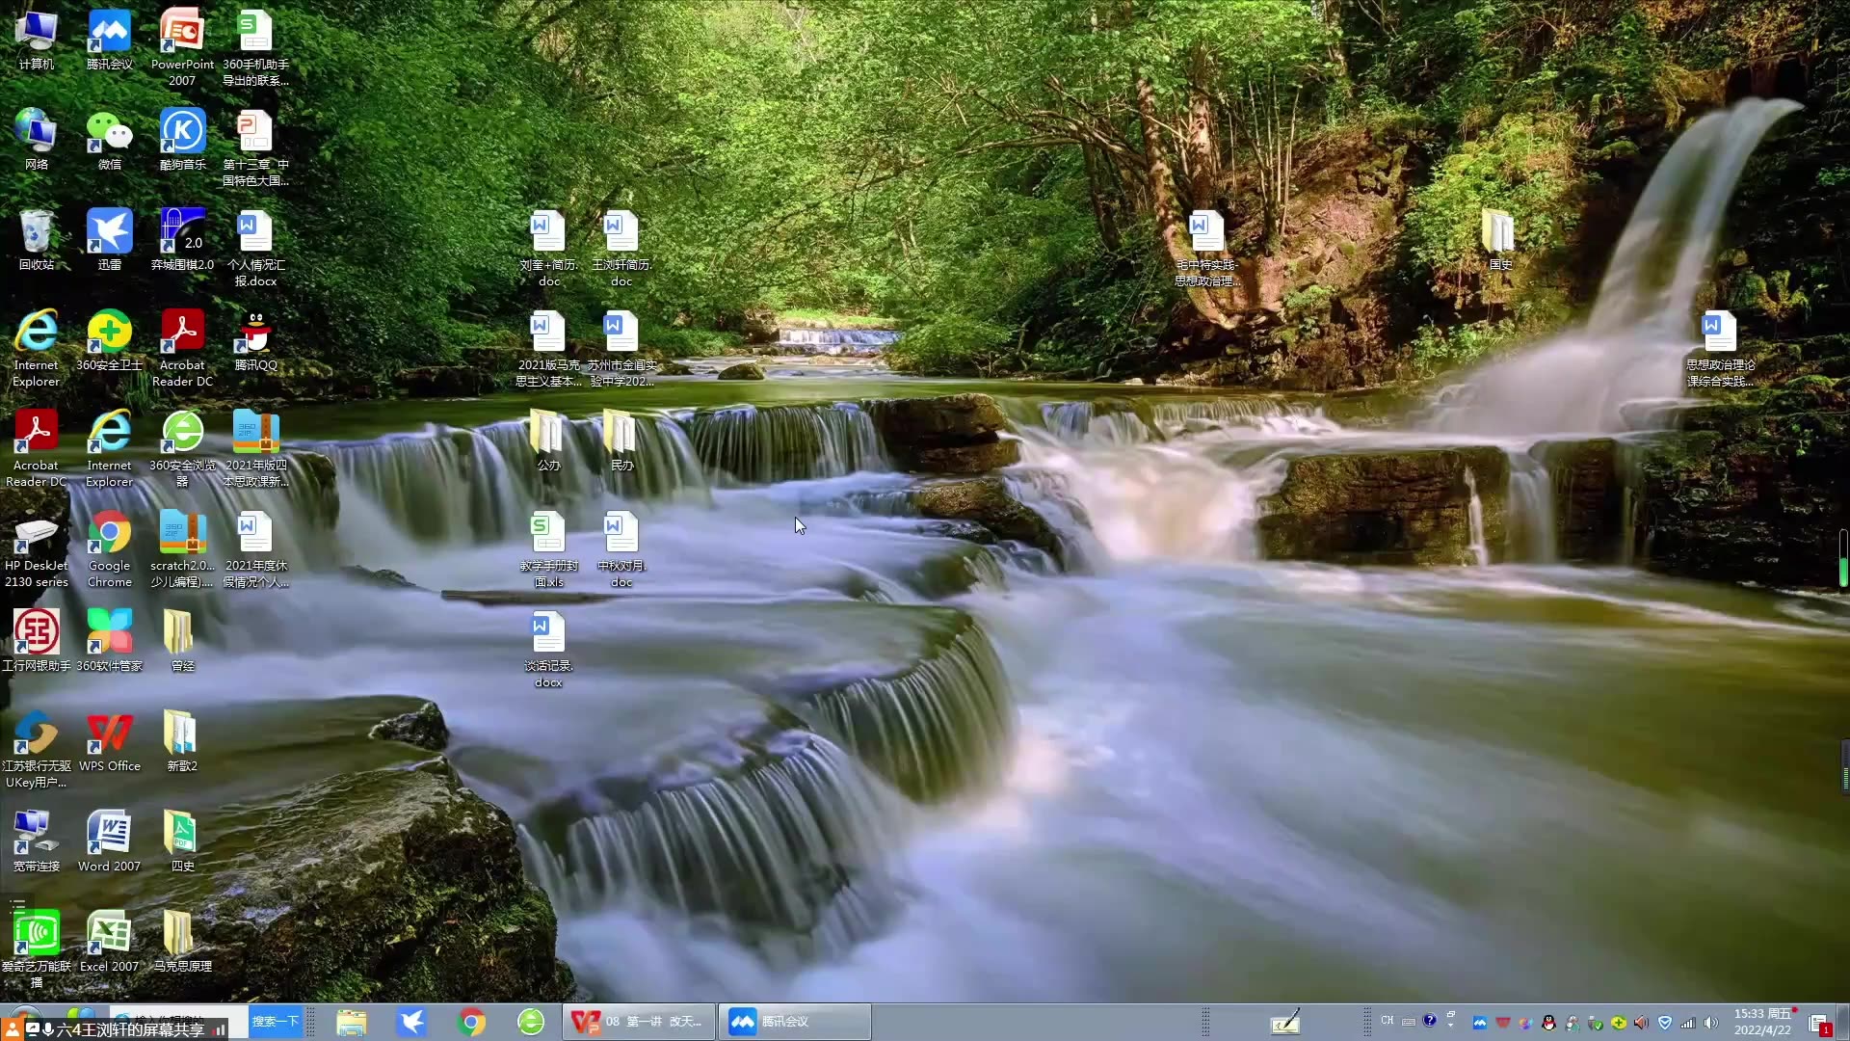Open File Explorer from the taskbar

click(352, 1022)
